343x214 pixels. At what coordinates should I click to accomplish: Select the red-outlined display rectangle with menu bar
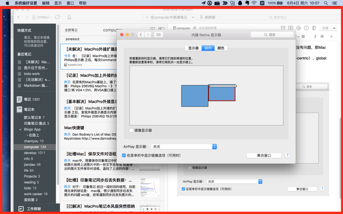[222, 93]
